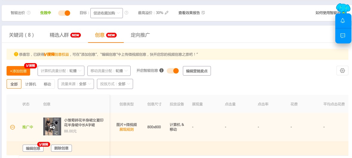Open the 流量来源 dropdown
Image resolution: width=352 pixels, height=158 pixels.
76,84
